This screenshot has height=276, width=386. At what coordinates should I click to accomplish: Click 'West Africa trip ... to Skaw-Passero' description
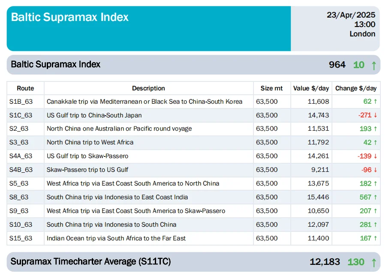[136, 211]
